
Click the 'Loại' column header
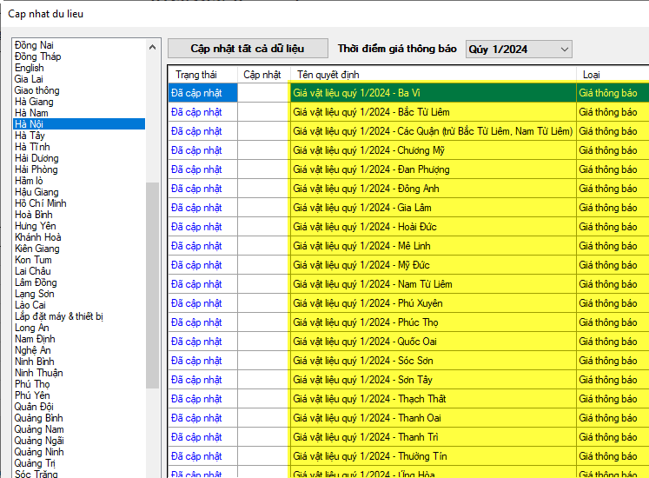click(591, 74)
